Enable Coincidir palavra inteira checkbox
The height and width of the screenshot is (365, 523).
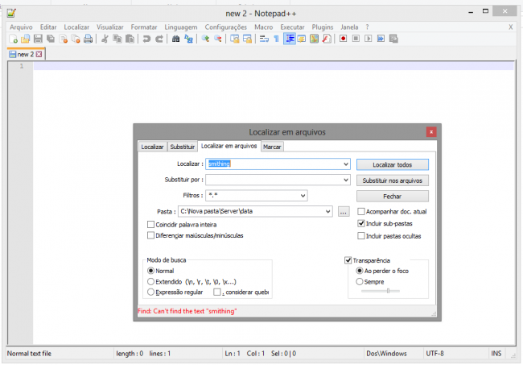point(150,225)
